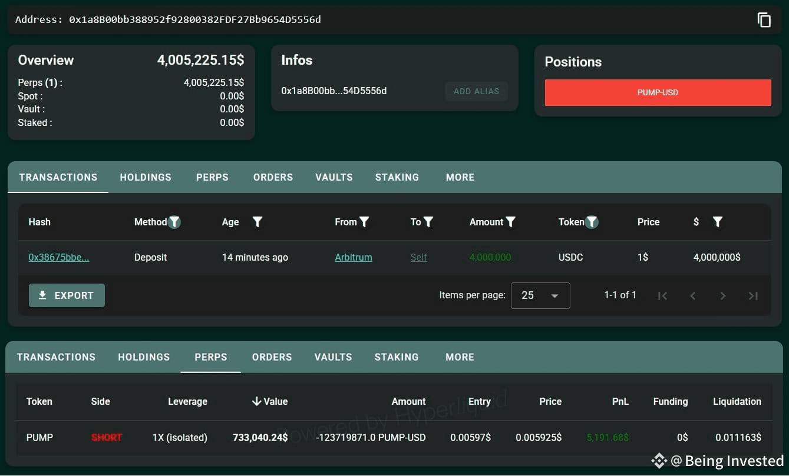Copy the wallet address with copy icon
The height and width of the screenshot is (476, 789).
[x=764, y=19]
